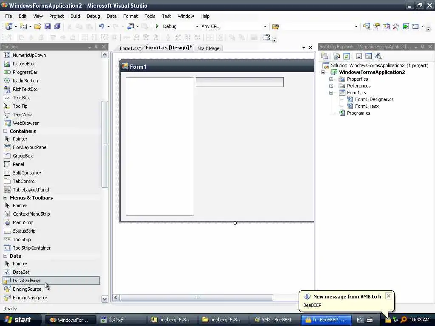Click the Form1 bottom resize handle
435x326 pixels.
point(235,223)
